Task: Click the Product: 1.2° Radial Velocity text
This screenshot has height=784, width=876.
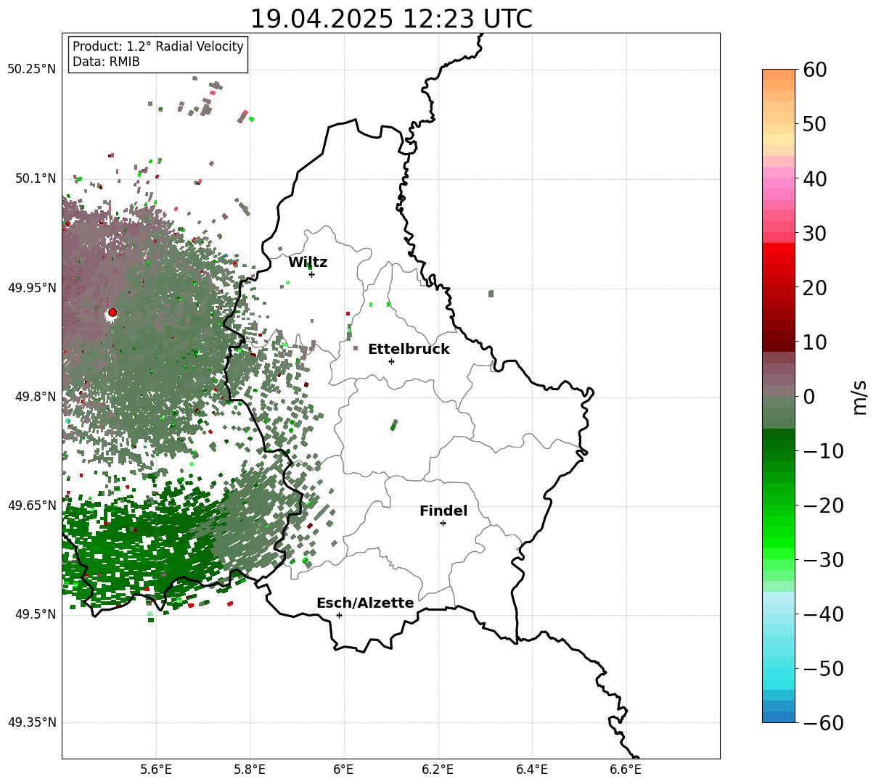Action: [x=158, y=46]
